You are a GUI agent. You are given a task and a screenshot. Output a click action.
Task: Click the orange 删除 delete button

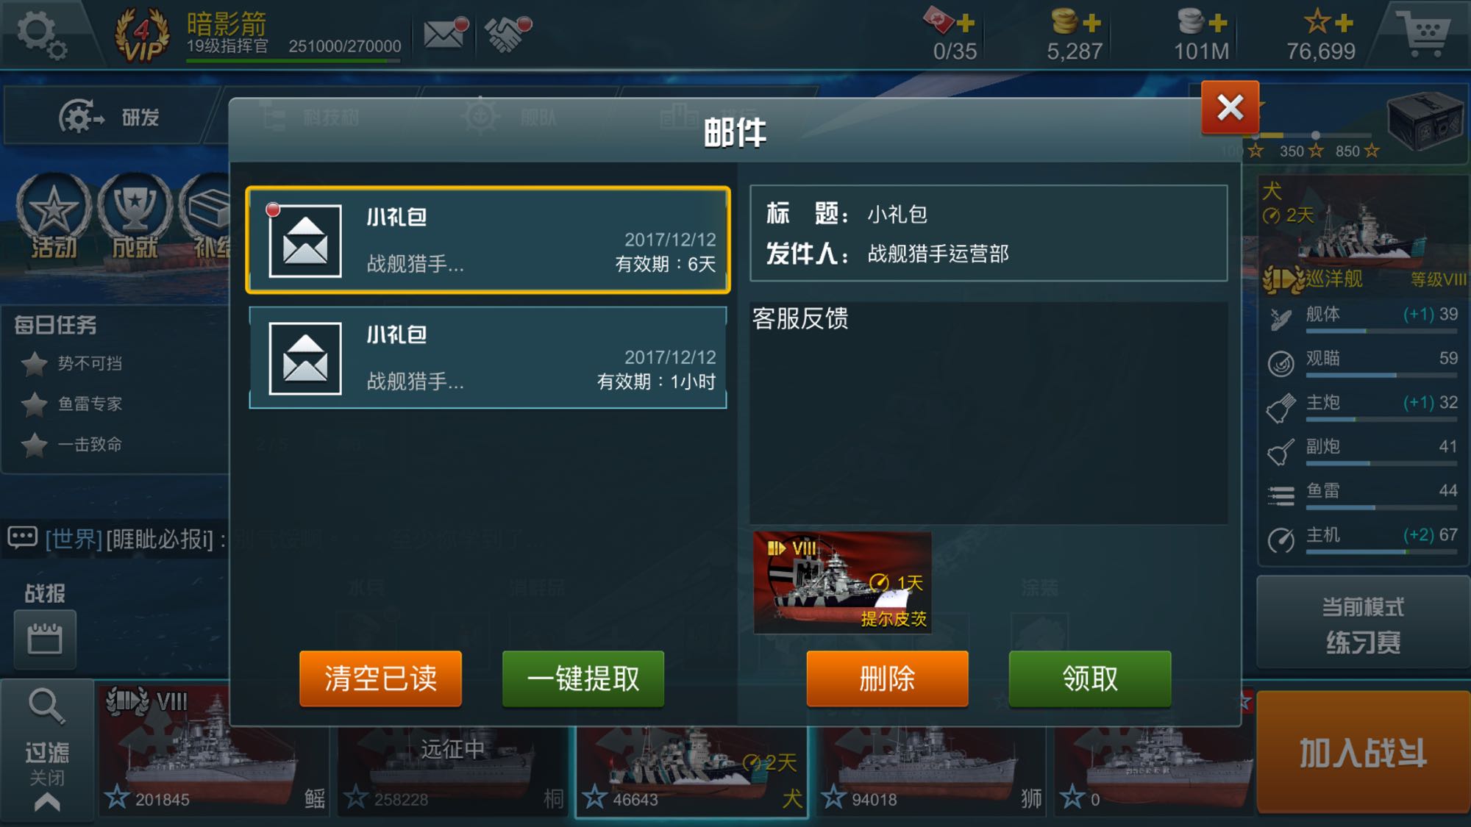887,678
